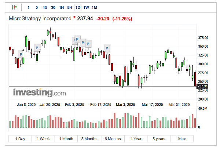
Task: Set chart range to Max
Action: click(x=182, y=139)
